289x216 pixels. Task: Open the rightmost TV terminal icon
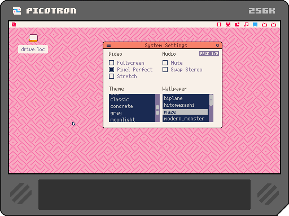(x=273, y=24)
